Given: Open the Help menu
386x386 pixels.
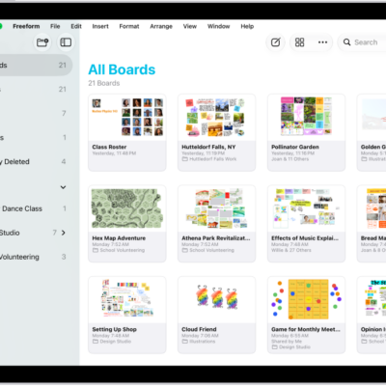Looking at the screenshot, I should point(247,26).
